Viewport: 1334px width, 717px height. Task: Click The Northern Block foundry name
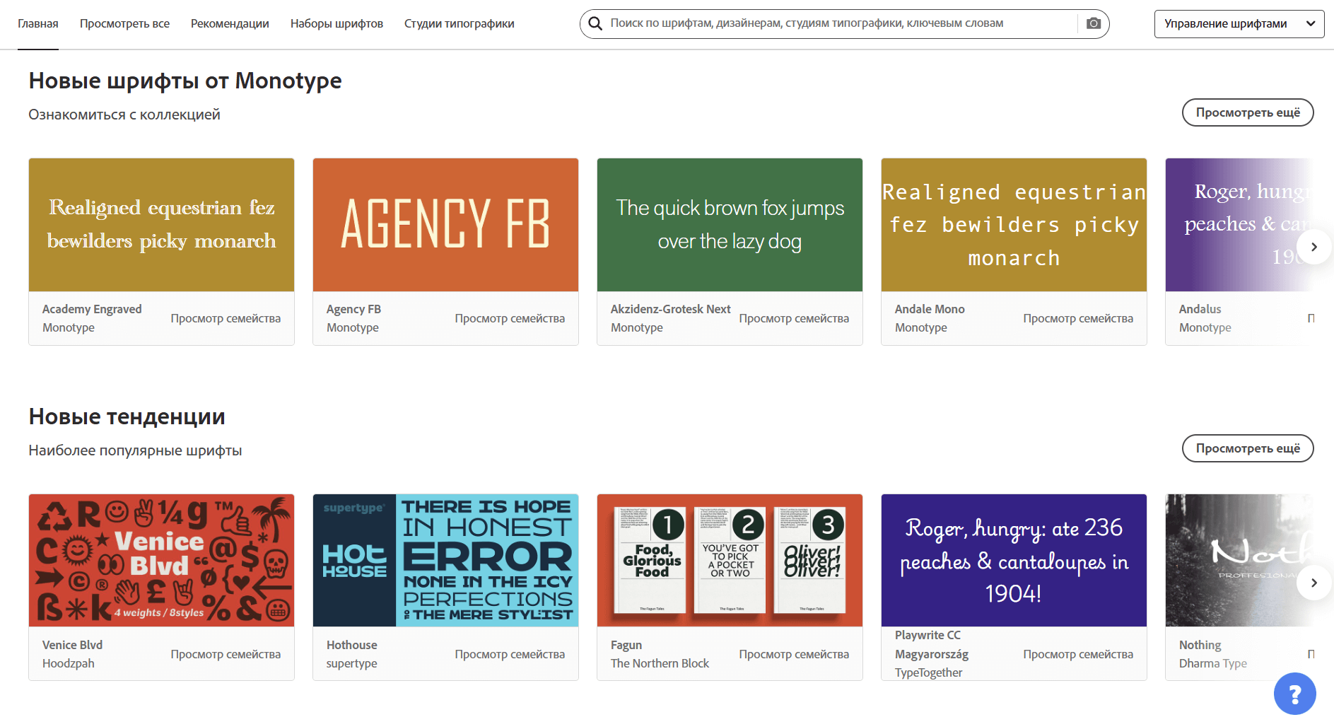point(660,663)
